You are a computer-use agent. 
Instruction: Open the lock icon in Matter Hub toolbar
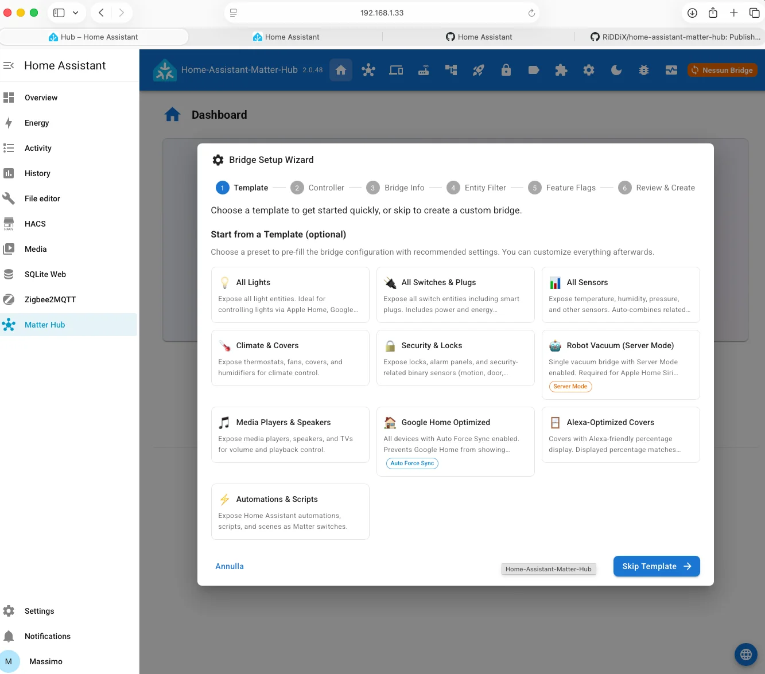click(x=506, y=70)
